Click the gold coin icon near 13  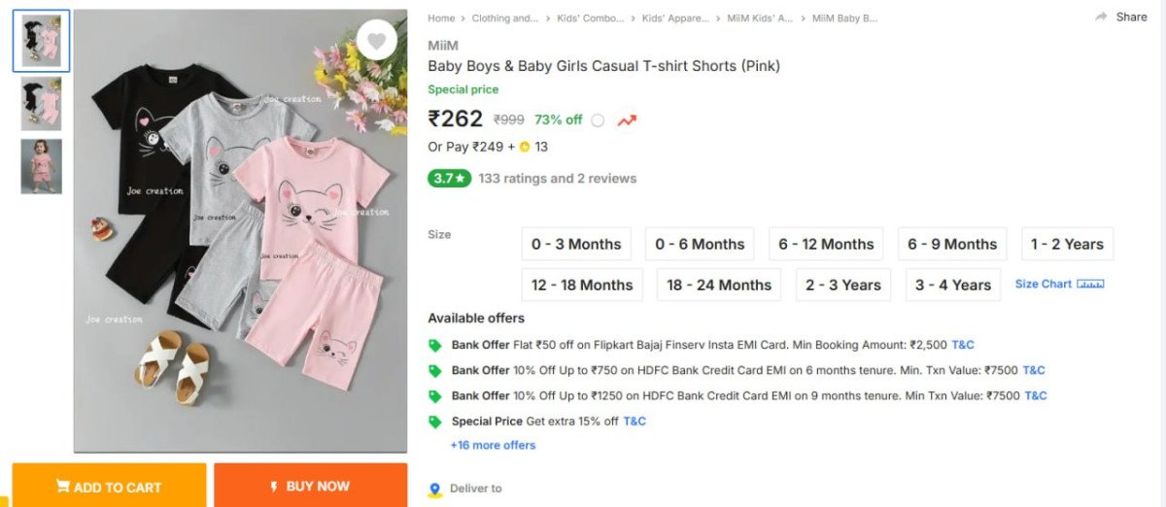click(x=525, y=148)
